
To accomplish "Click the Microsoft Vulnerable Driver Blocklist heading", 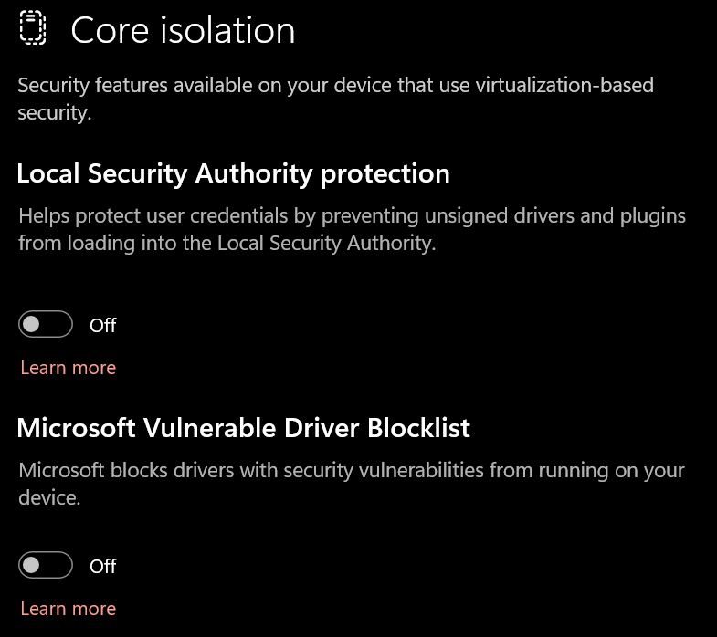I will pyautogui.click(x=243, y=428).
